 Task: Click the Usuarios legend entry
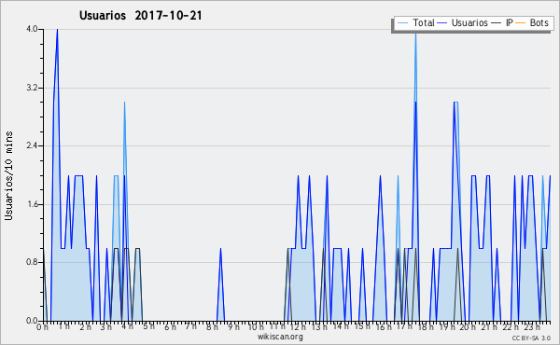tap(463, 22)
